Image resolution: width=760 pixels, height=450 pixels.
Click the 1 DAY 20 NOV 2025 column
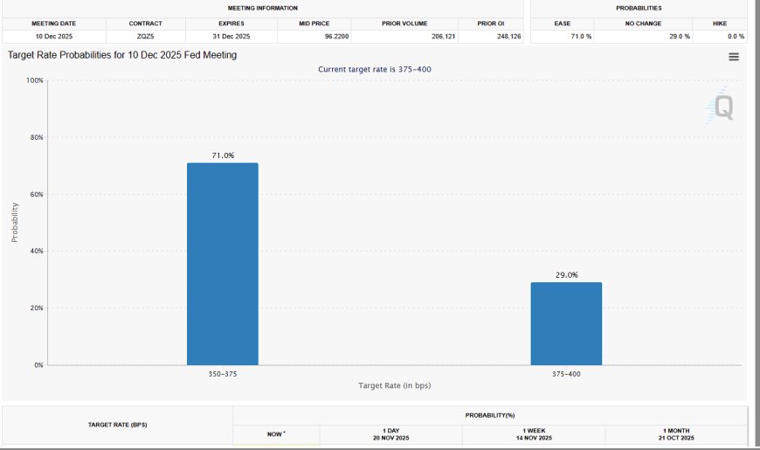pos(390,434)
